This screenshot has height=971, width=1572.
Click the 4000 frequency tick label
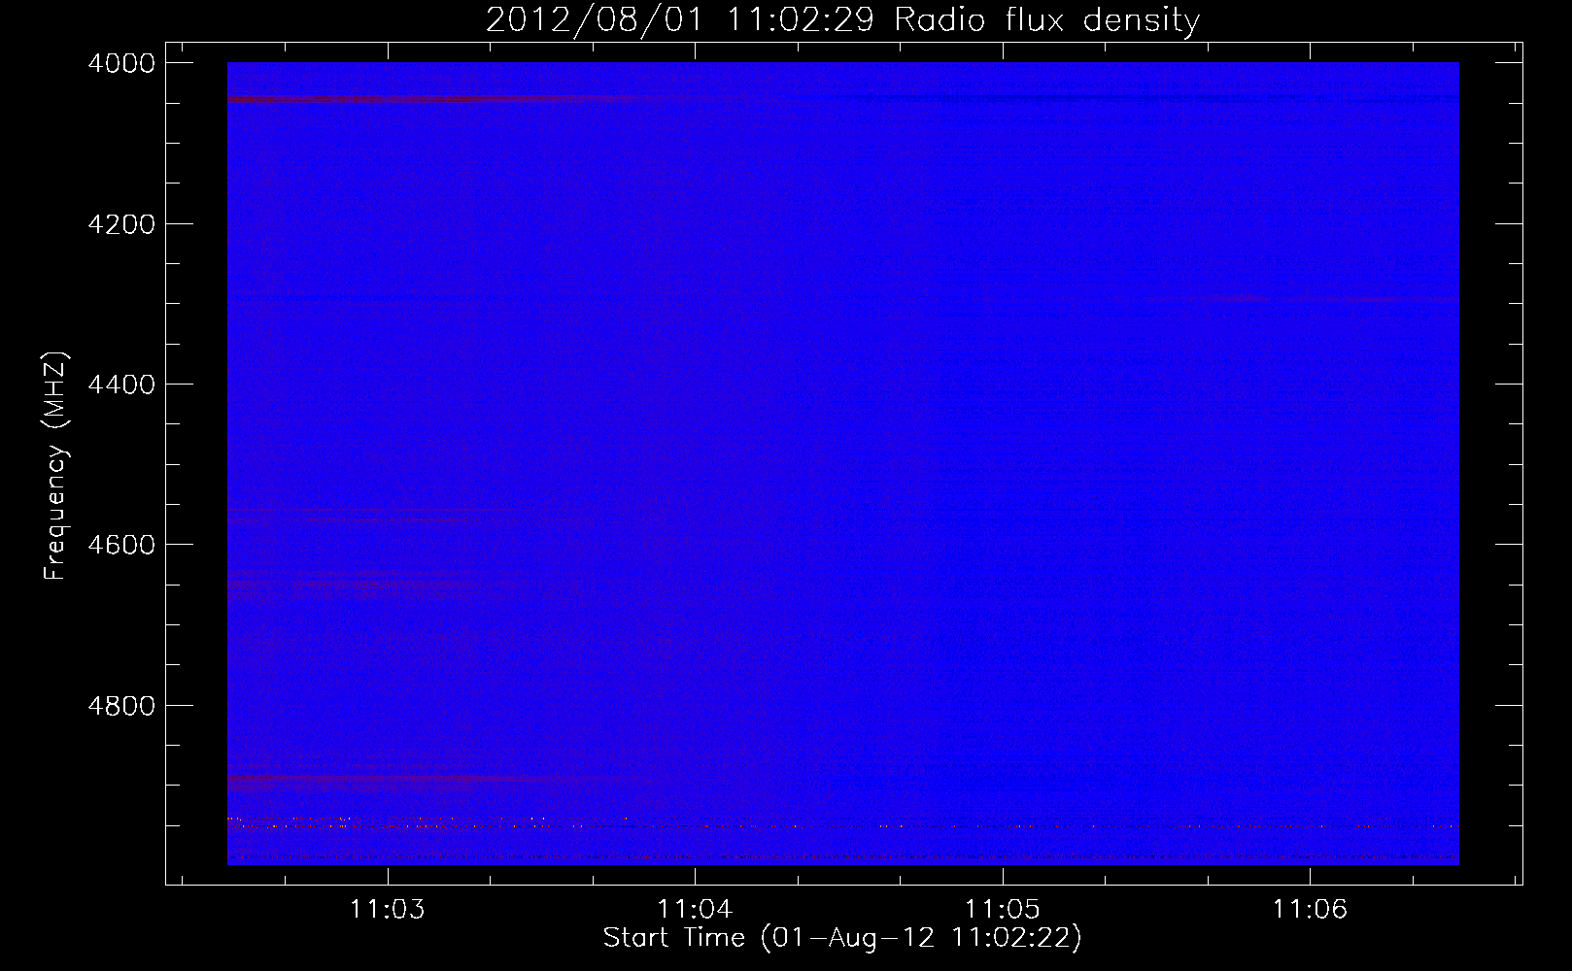[x=121, y=63]
